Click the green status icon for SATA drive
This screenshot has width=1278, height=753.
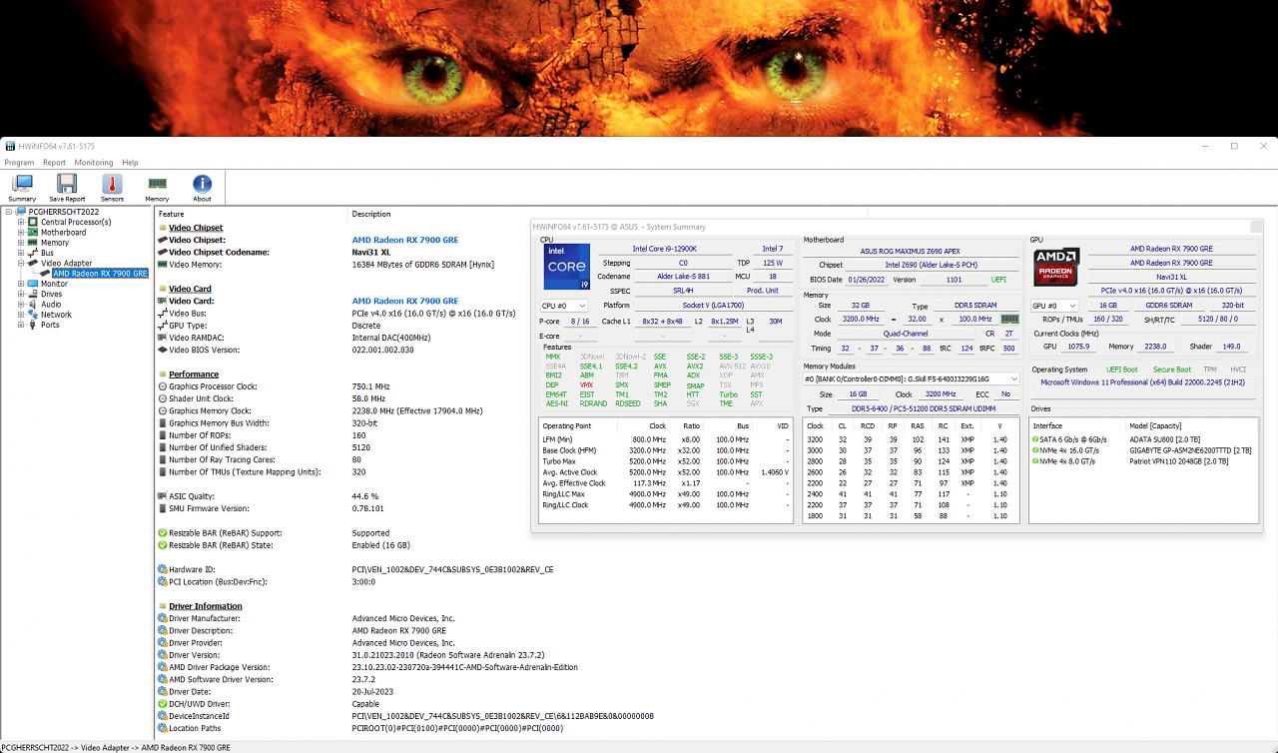pyautogui.click(x=1036, y=439)
